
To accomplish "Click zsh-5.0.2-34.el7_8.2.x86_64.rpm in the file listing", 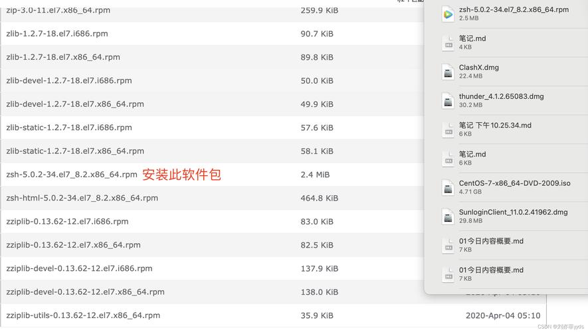I will coord(72,175).
